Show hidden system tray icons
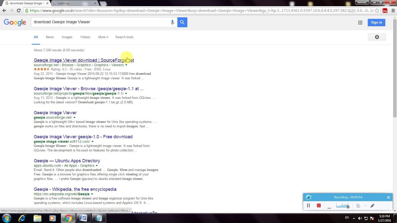 tap(354, 218)
